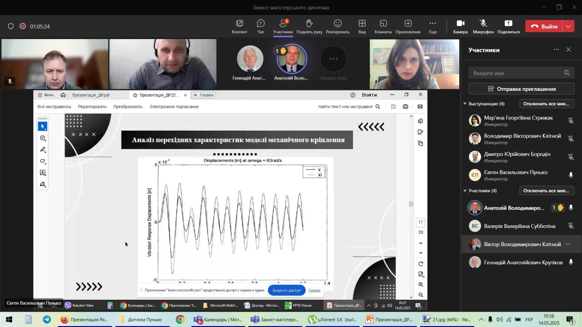Select the Acrobat selection arrow tool
582x327 pixels.
point(43,126)
